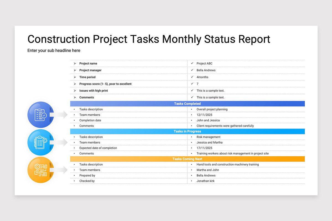Click the orange Tasks Coming Next bar
Viewport: 332px width, 221px height.
[x=187, y=159]
